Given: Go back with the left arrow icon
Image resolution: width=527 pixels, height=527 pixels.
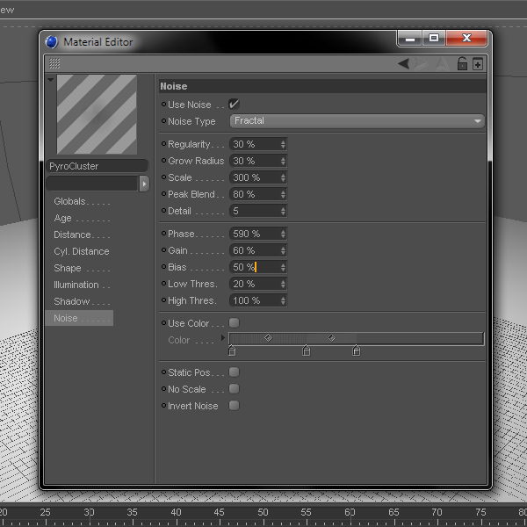Looking at the screenshot, I should click(x=404, y=63).
